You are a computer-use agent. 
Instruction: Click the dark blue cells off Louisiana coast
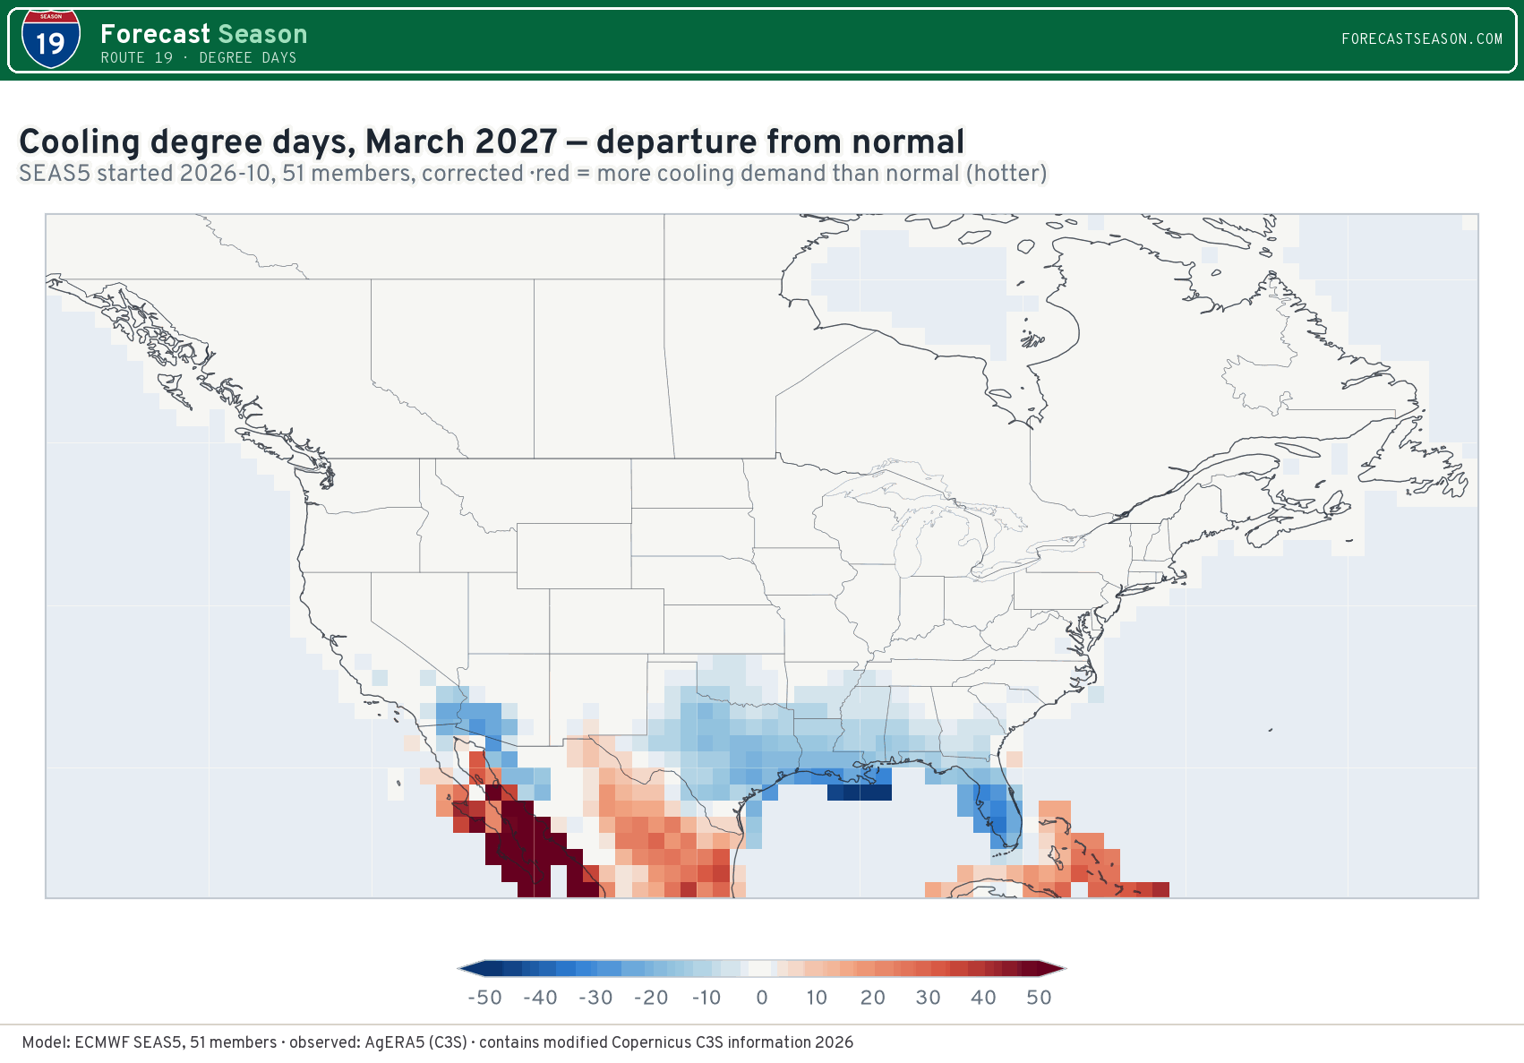(860, 793)
